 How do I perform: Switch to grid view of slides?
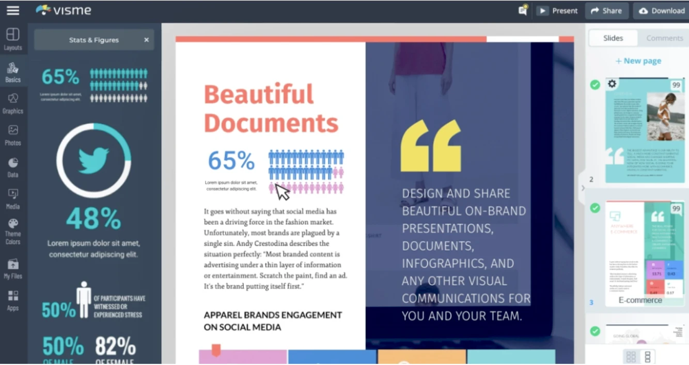pos(631,356)
